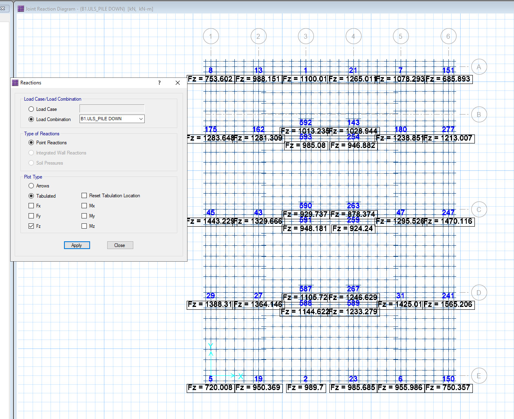Screen dimensions: 514x419
Task: Click grid bubble E on the right
Action: (479, 376)
